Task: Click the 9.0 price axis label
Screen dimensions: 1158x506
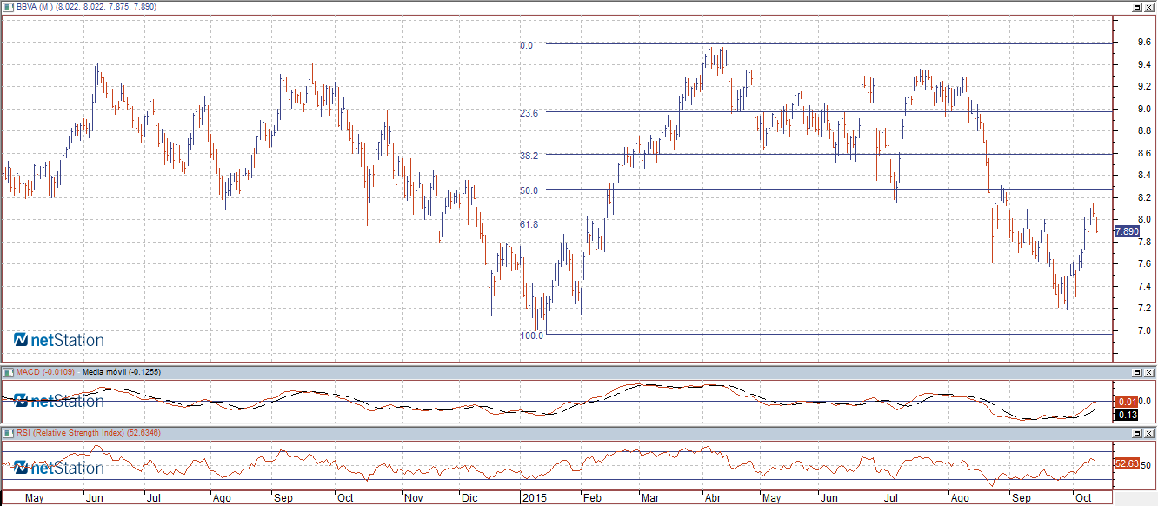Action: pyautogui.click(x=1146, y=109)
